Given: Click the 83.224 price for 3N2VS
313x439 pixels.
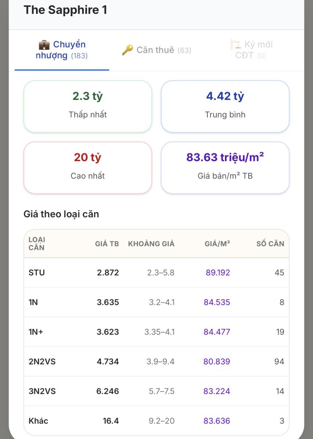Looking at the screenshot, I should click(216, 391).
